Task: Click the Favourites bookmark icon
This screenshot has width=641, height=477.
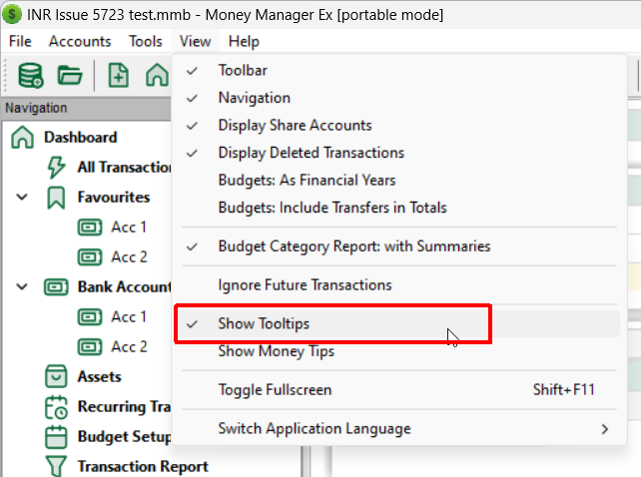Action: pos(56,198)
